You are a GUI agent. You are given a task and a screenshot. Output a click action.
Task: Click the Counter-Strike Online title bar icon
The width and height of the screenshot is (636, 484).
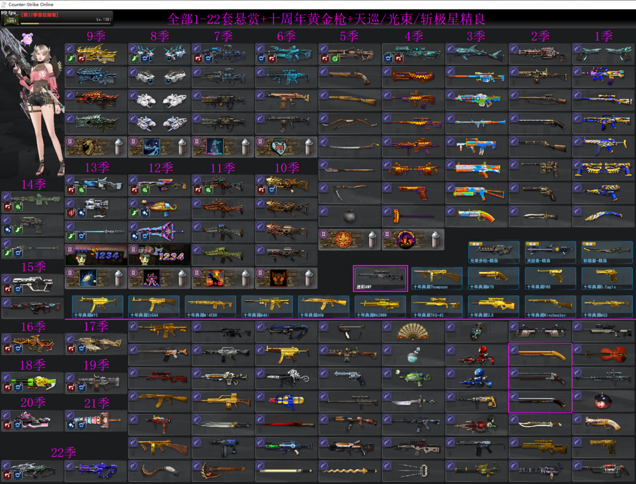coord(4,5)
